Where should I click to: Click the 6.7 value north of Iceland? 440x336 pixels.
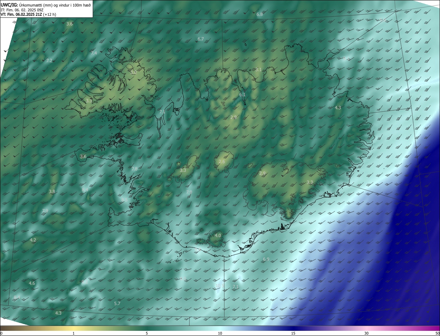click(x=201, y=39)
